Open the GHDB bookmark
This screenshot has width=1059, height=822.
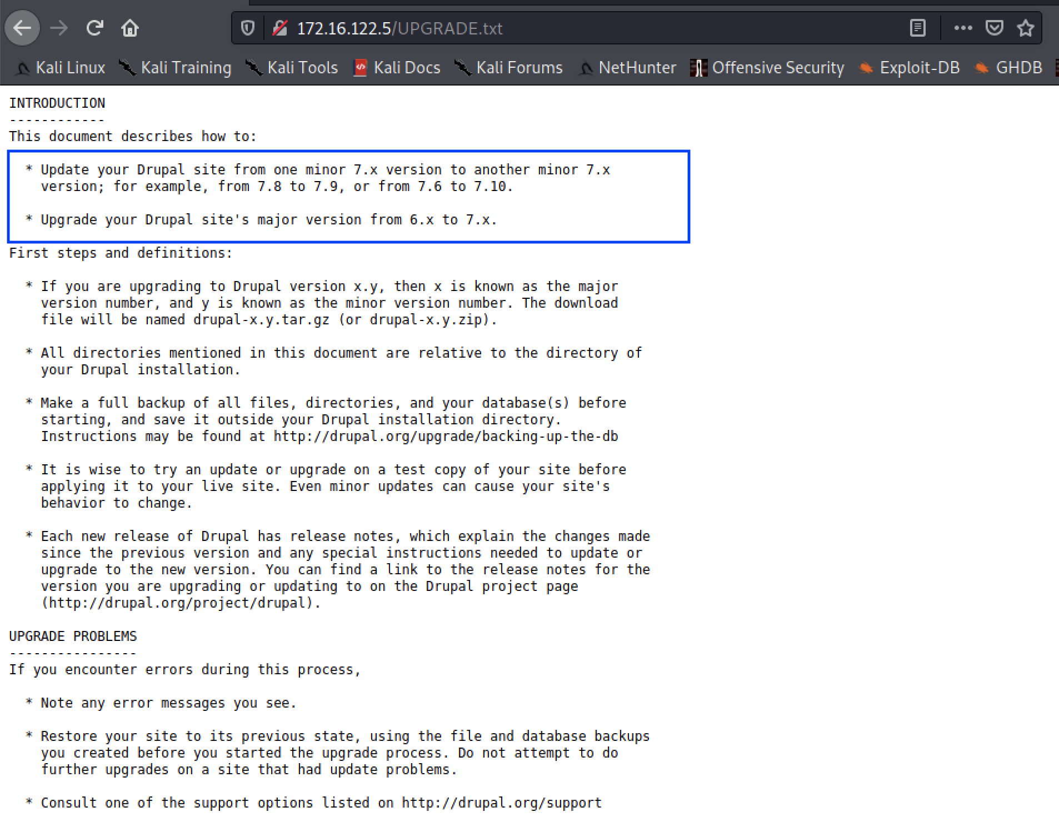[x=1008, y=68]
